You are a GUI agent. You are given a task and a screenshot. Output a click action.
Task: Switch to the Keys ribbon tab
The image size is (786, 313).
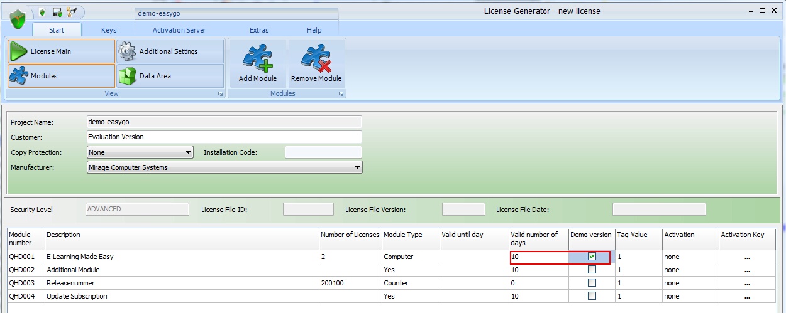[x=109, y=30]
